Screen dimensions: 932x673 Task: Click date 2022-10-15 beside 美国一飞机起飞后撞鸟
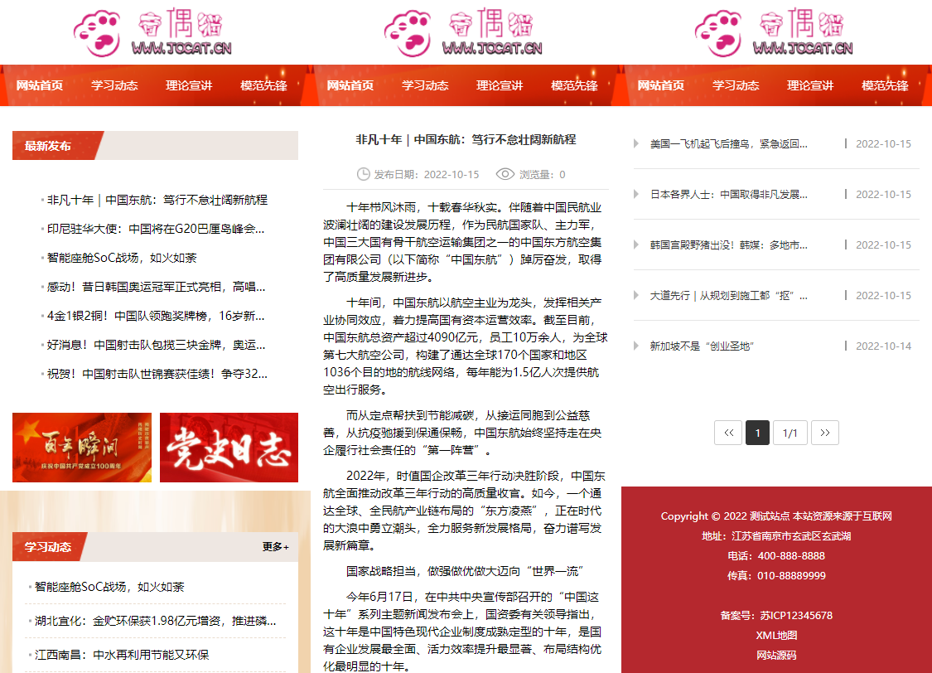883,144
